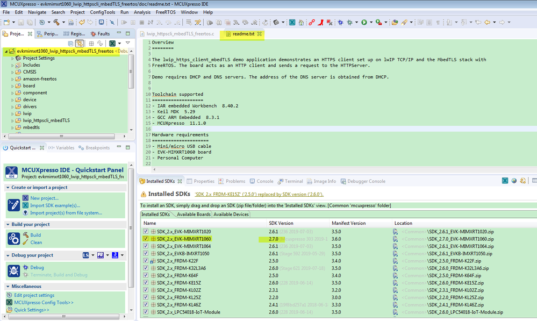Viewport: 537px width, 321px height.
Task: Expand the amazon-freertos folder in project tree
Action: click(12, 79)
